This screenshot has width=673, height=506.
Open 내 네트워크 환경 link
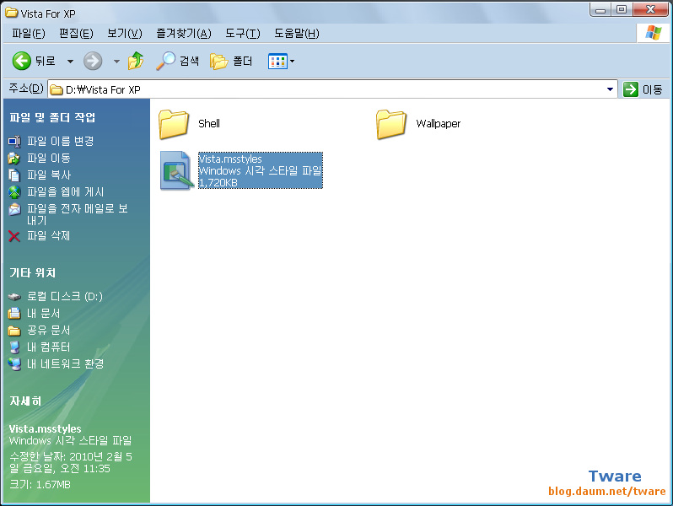pos(65,364)
